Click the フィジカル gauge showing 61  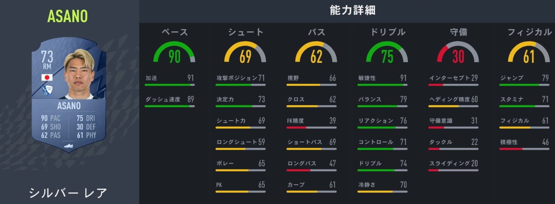tap(529, 53)
